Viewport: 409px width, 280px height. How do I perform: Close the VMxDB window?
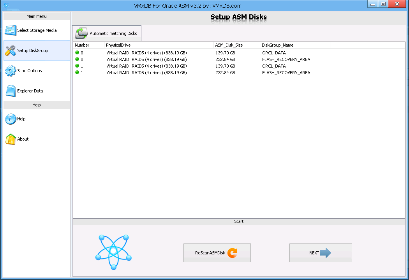pyautogui.click(x=397, y=4)
